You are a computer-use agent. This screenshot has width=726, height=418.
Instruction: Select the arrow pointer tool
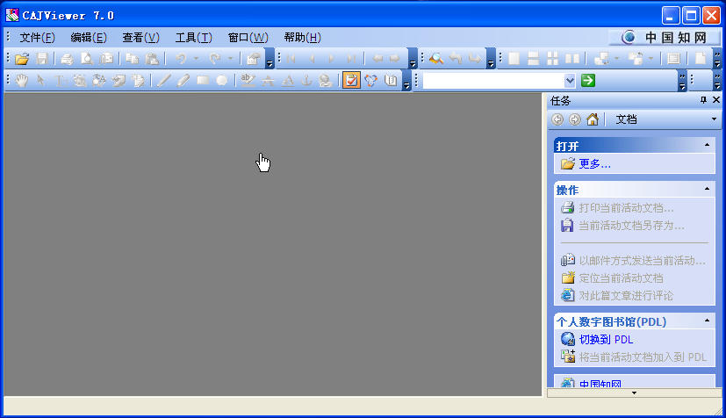[x=40, y=81]
